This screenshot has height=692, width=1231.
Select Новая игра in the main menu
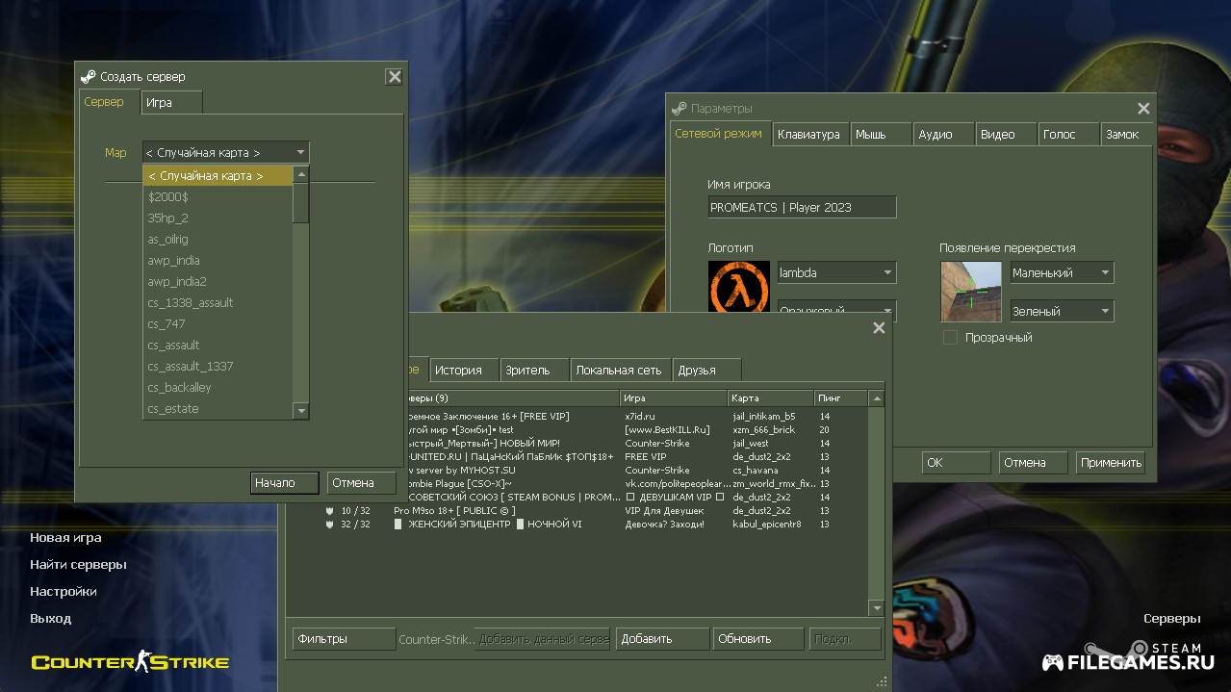65,538
